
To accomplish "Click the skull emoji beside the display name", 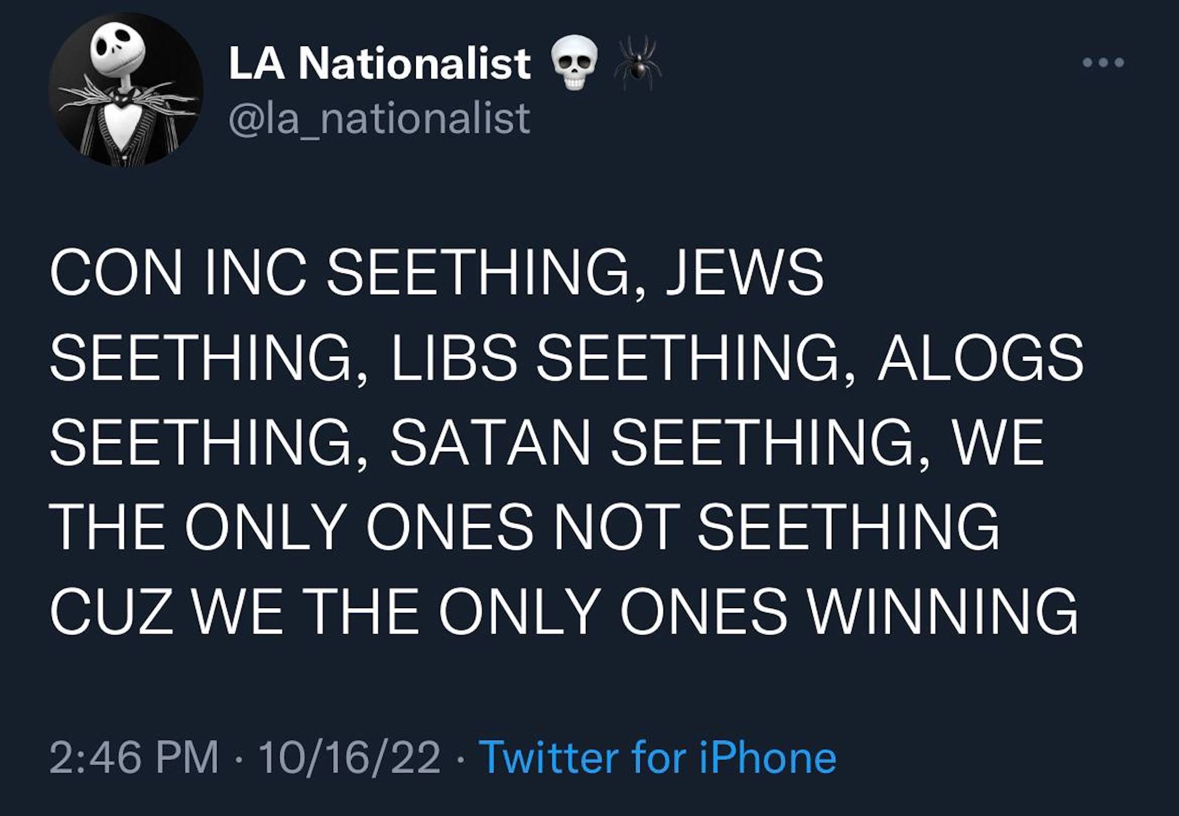I will click(x=574, y=63).
